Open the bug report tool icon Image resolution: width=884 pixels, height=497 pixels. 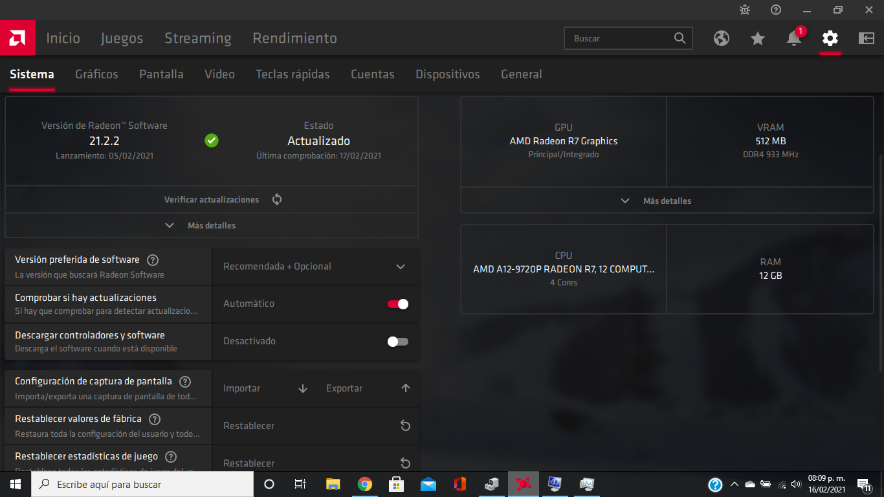pyautogui.click(x=745, y=10)
